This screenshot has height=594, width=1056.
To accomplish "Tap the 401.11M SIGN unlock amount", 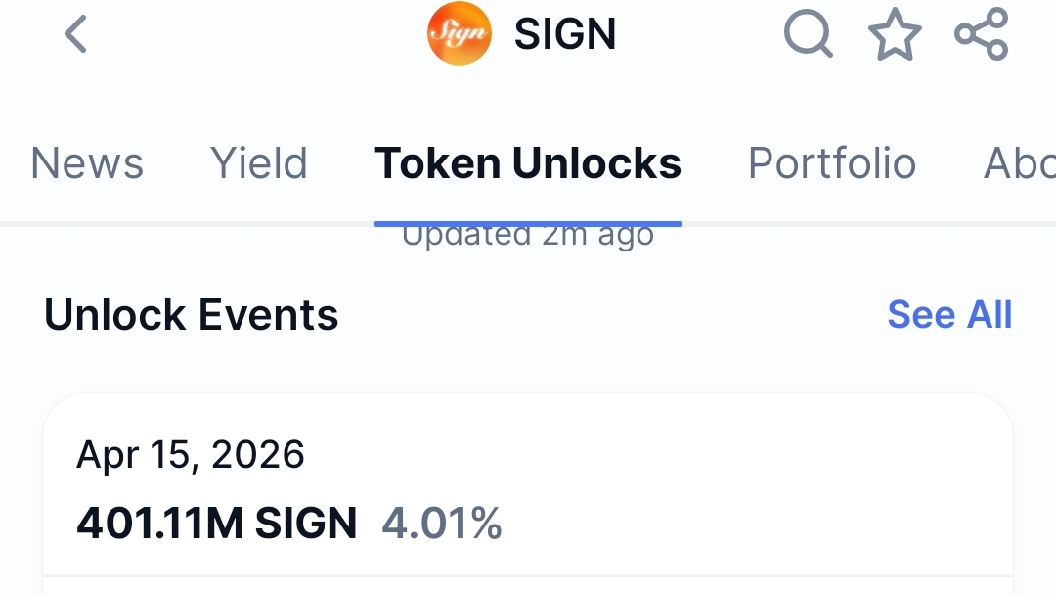I will tap(217, 524).
